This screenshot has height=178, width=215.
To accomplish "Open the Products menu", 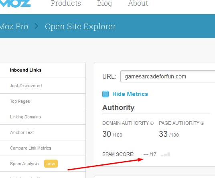I will (x=66, y=3).
